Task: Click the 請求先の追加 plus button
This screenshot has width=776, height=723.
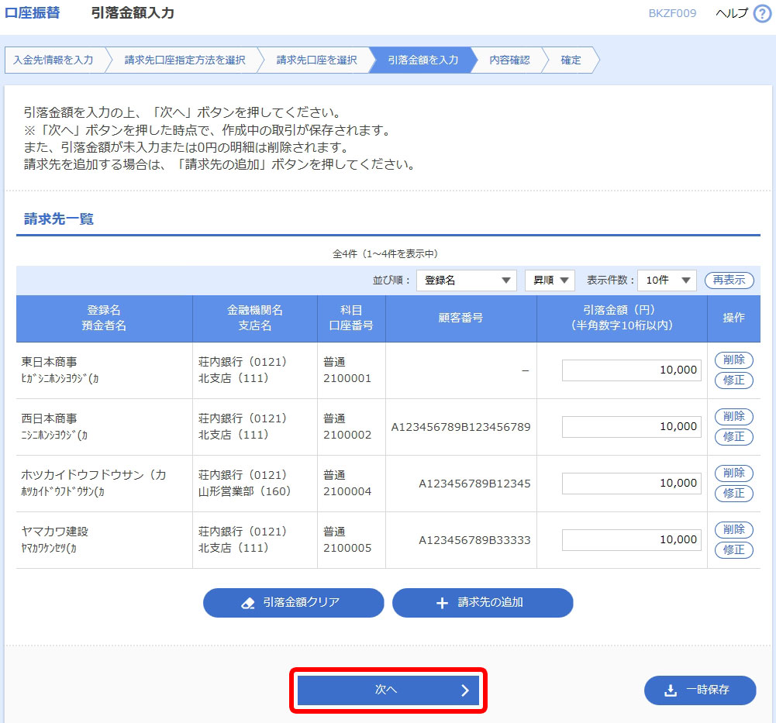Action: point(482,603)
